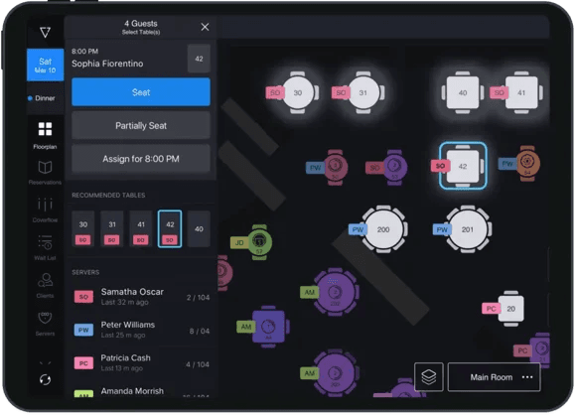
Task: Open Main Room selector
Action: [x=495, y=377]
